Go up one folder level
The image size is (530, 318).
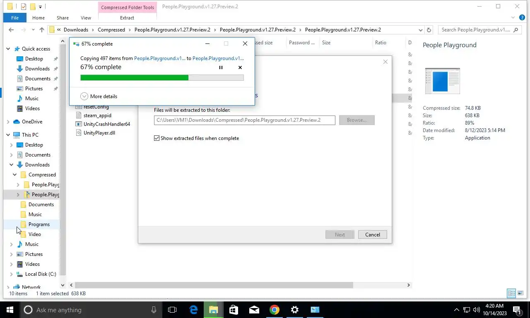coord(42,30)
